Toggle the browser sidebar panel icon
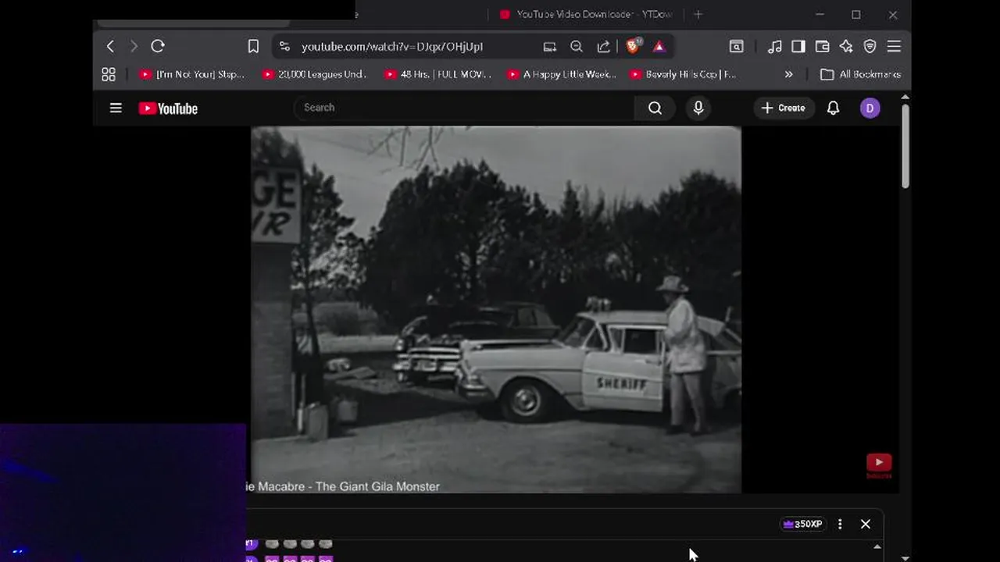The width and height of the screenshot is (1000, 562). point(798,47)
